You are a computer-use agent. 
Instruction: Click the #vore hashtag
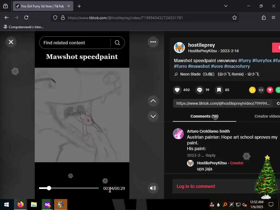pos(217,66)
